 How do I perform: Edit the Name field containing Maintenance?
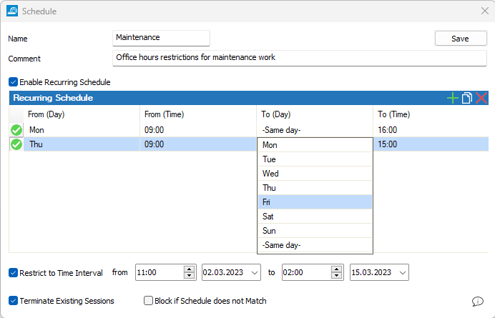(x=161, y=38)
